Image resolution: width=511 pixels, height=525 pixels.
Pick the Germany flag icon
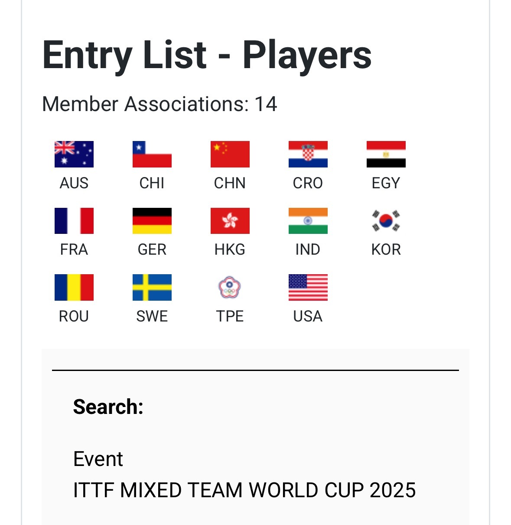[x=152, y=221]
